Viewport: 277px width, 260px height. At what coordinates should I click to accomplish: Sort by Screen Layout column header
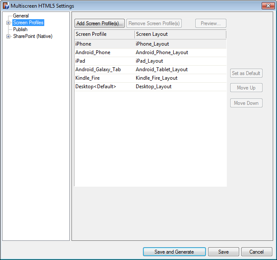click(x=180, y=34)
